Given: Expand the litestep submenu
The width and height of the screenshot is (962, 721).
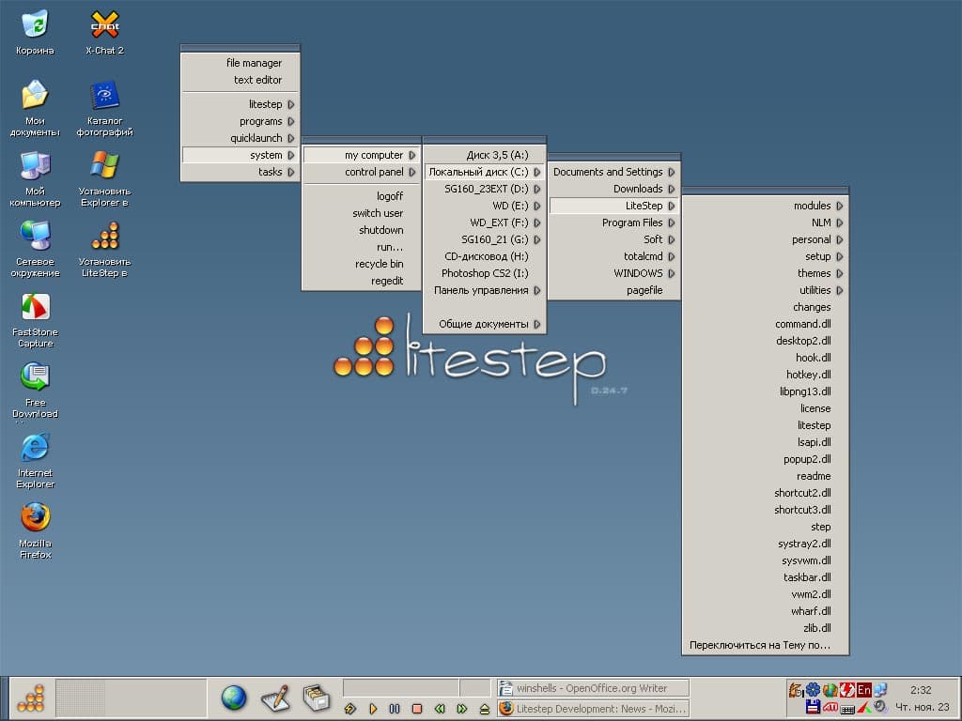Looking at the screenshot, I should point(240,104).
